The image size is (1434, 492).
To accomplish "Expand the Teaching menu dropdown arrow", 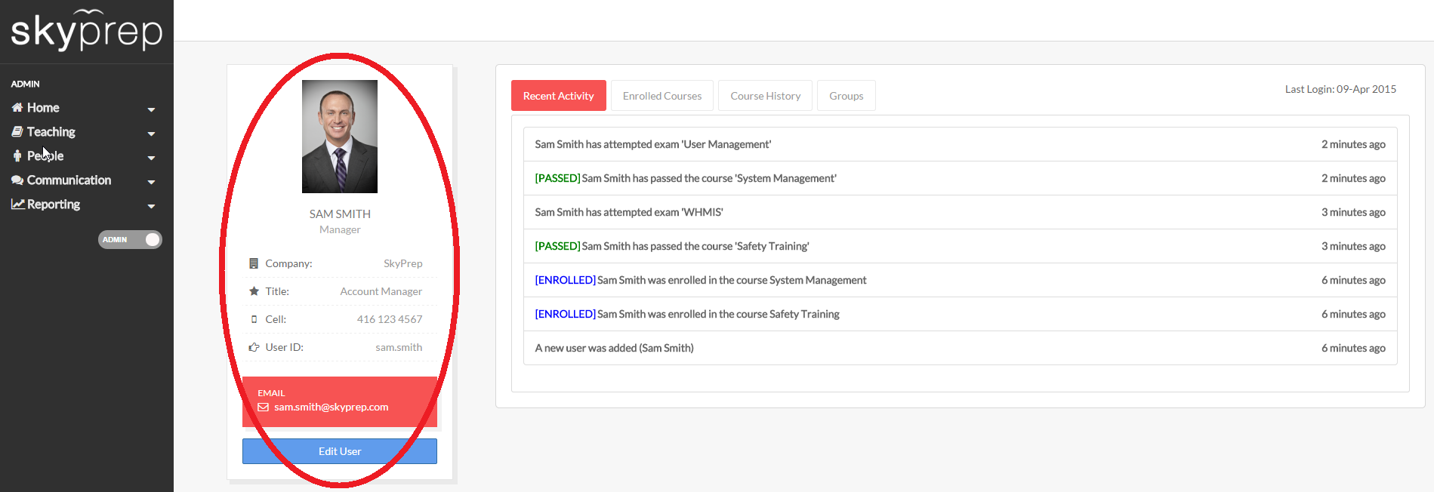I will click(151, 134).
